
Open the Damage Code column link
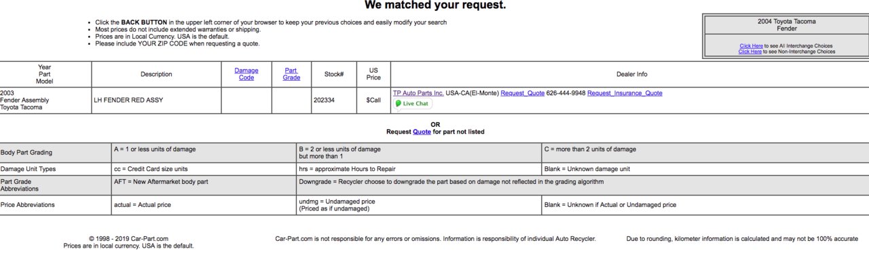[246, 74]
